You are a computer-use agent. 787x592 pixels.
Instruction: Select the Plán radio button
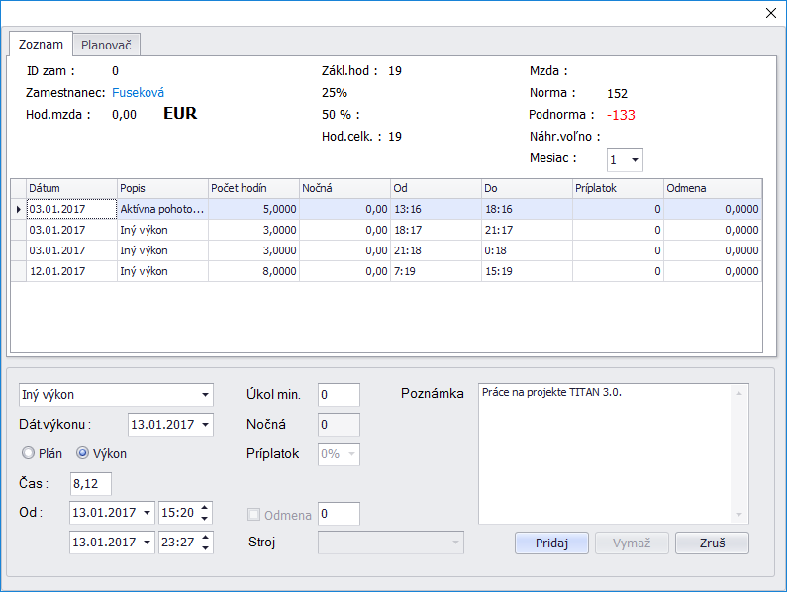pyautogui.click(x=30, y=453)
